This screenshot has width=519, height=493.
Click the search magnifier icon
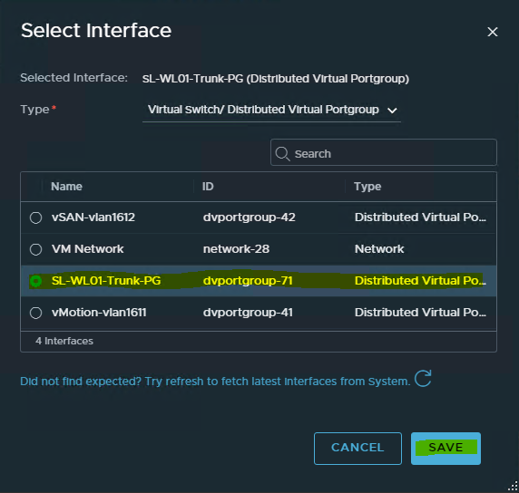[x=282, y=154]
